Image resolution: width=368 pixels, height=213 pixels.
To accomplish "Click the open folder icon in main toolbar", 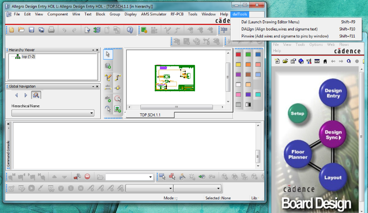I will (x=21, y=30).
